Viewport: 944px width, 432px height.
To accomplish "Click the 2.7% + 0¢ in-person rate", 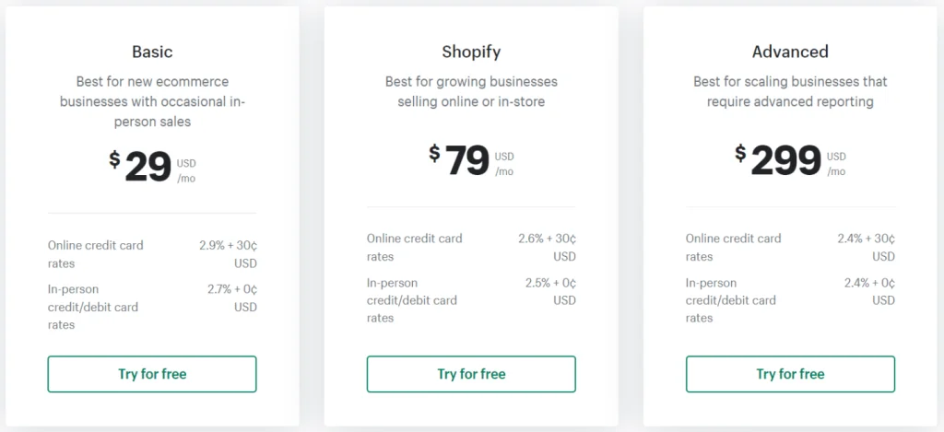I will pos(231,298).
